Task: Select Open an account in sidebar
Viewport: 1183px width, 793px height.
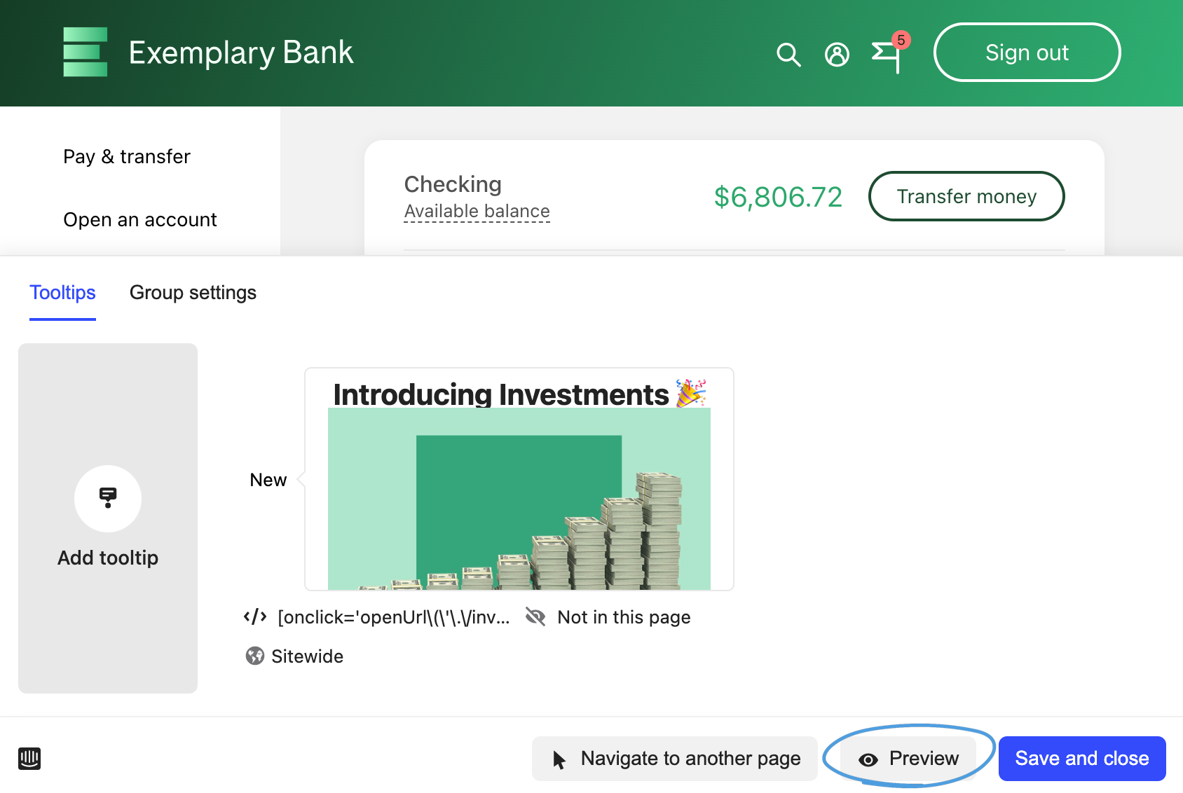Action: pos(140,220)
